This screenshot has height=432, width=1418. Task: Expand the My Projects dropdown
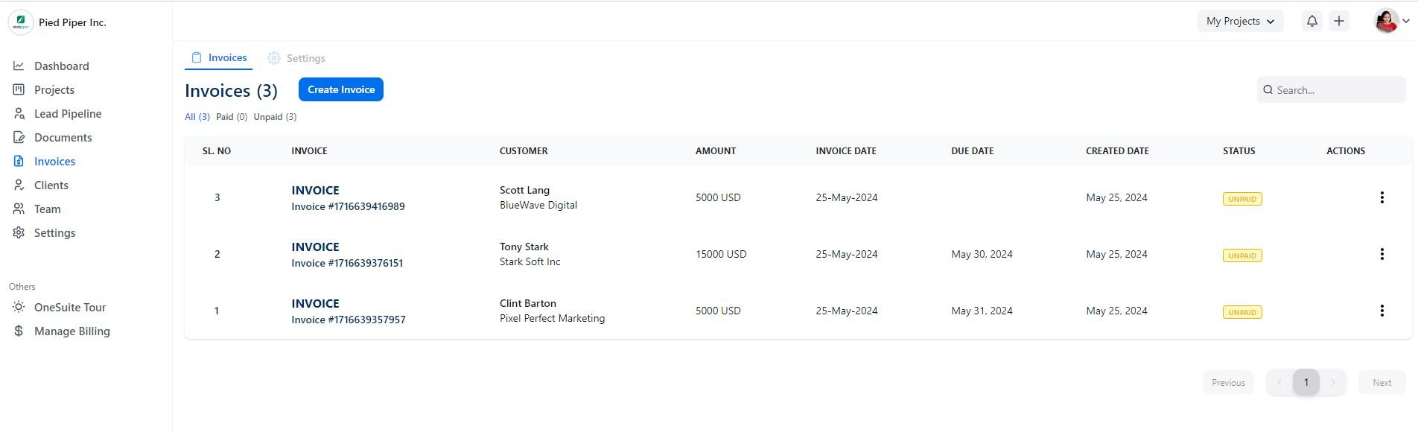1240,22
